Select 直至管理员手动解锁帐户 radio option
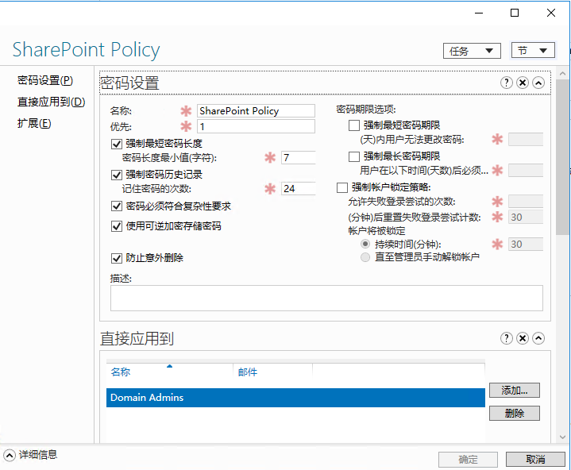The width and height of the screenshot is (571, 470). (x=365, y=257)
